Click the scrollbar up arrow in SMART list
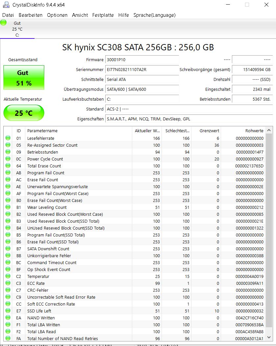The width and height of the screenshot is (276, 346). point(269,130)
